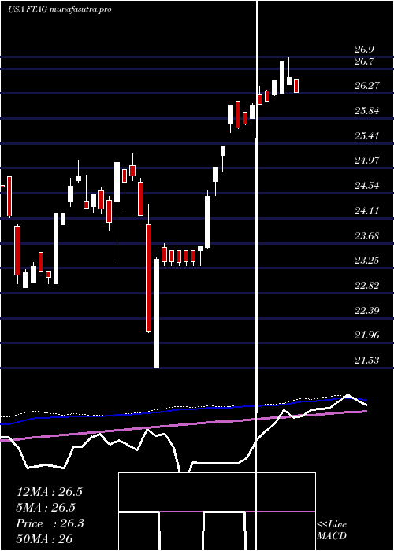Select the 22.82 price axis label
Viewport: 394px width, 551px height.
pyautogui.click(x=367, y=285)
